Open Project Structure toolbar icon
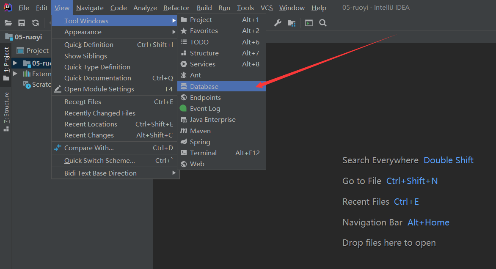The image size is (496, 269). pos(291,23)
